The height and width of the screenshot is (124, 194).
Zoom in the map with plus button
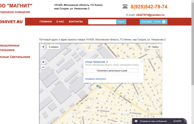click(x=43, y=62)
